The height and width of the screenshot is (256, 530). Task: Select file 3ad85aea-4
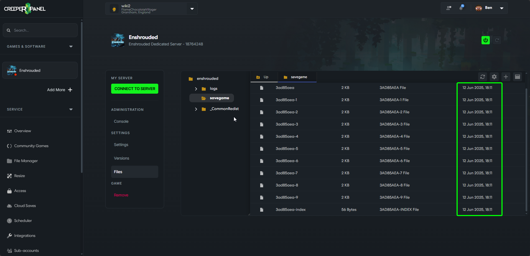pyautogui.click(x=287, y=137)
